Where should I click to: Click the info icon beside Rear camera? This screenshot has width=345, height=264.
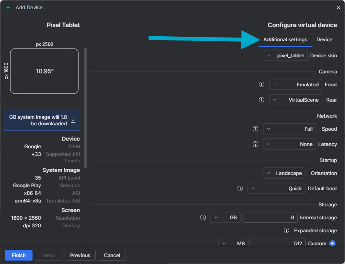point(262,100)
